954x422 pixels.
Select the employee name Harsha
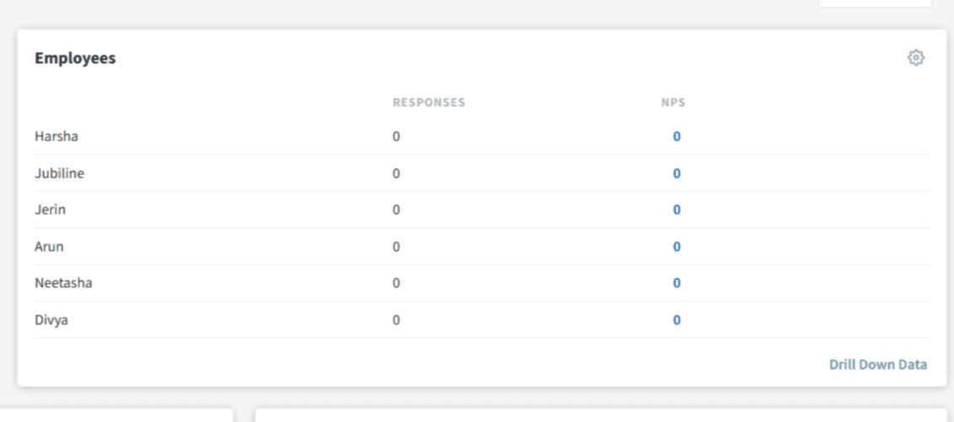[x=56, y=136]
